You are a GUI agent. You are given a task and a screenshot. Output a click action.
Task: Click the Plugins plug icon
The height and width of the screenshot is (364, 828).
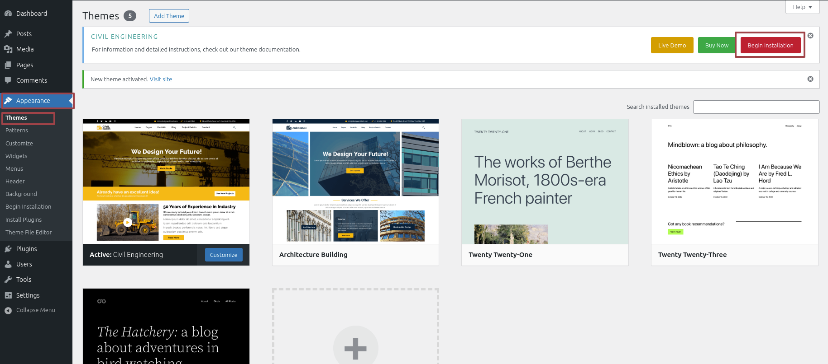pos(8,249)
